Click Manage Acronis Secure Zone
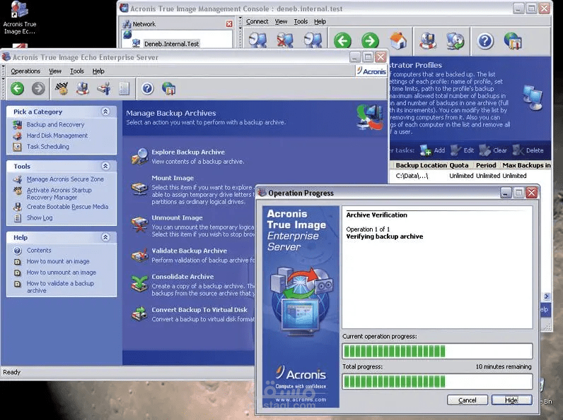Image resolution: width=563 pixels, height=420 pixels. coord(65,179)
